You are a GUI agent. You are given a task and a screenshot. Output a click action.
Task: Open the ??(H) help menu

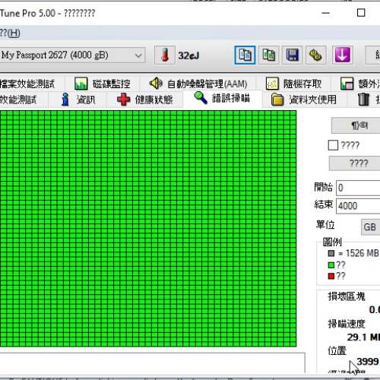tap(10, 33)
